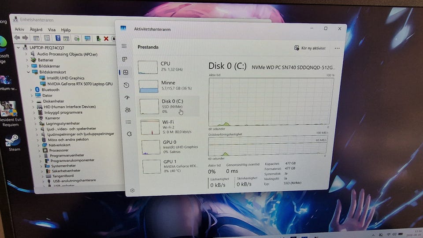The image size is (423, 238).
Task: Select Programvarukomponenter tree item
Action: 72,160
